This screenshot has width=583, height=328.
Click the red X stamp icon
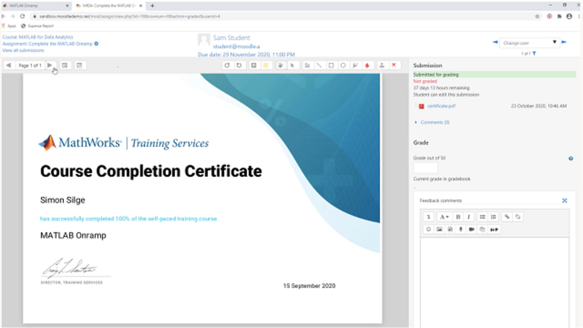pyautogui.click(x=394, y=65)
